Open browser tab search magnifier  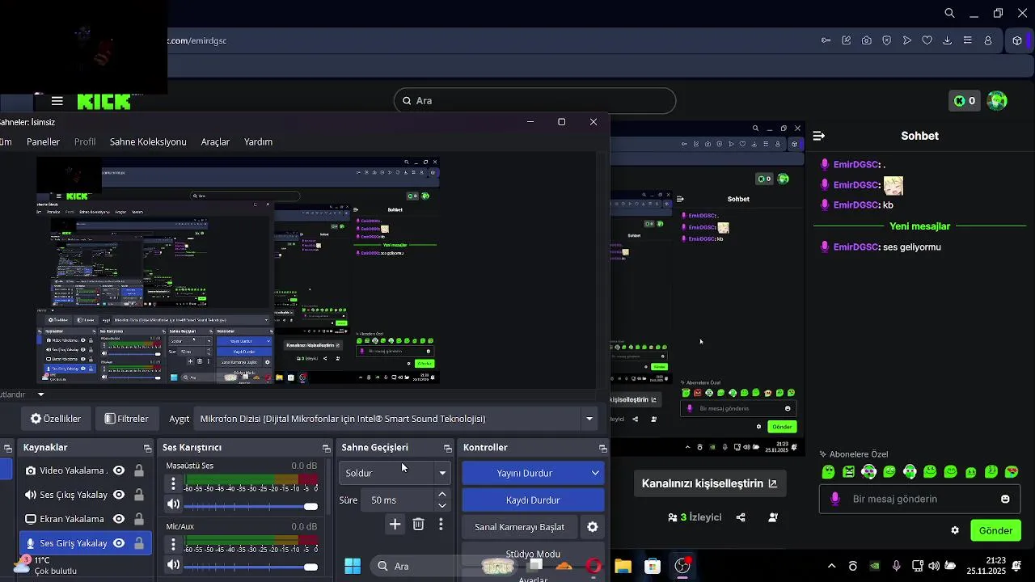click(x=950, y=13)
